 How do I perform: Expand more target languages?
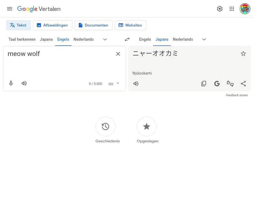click(x=204, y=39)
